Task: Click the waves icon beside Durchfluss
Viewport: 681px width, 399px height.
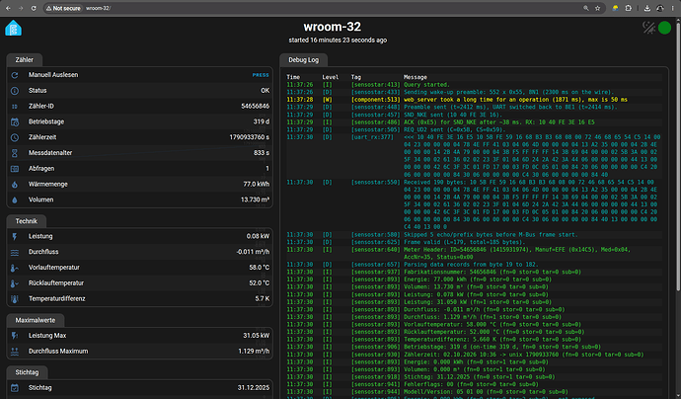Action: (x=15, y=252)
